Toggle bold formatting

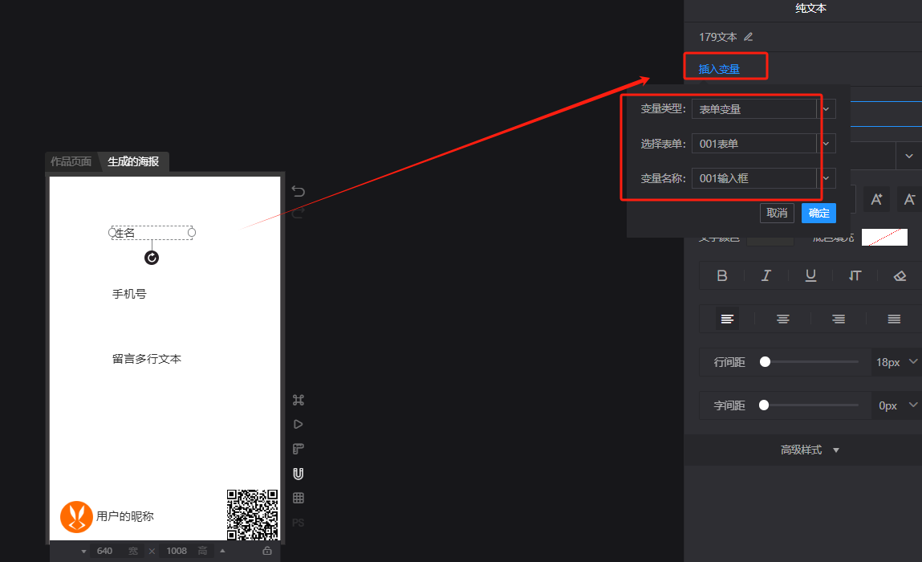tap(722, 275)
